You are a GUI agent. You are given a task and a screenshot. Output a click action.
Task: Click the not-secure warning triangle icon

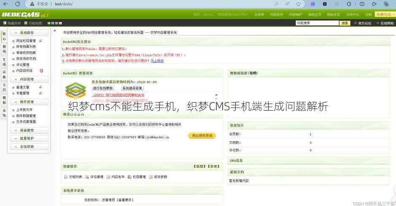[x=32, y=4]
